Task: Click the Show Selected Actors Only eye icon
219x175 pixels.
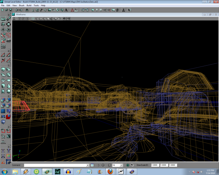Action: 3,131
